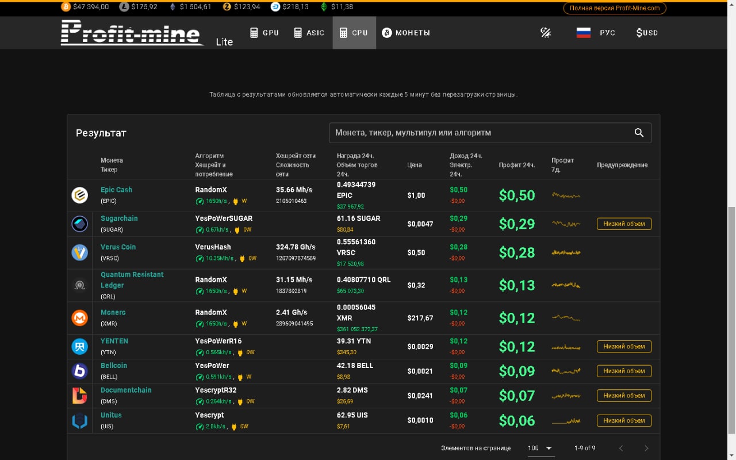Open the Quantum Resistant Ledger link
Image resolution: width=736 pixels, height=460 pixels.
click(132, 280)
